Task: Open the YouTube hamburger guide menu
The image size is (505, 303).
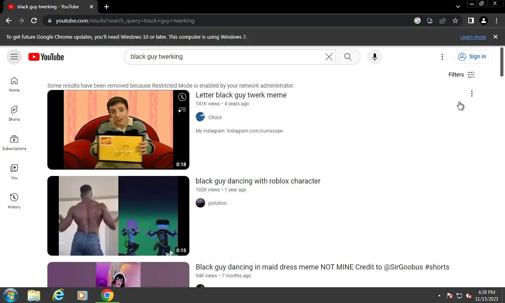Action: (14, 57)
